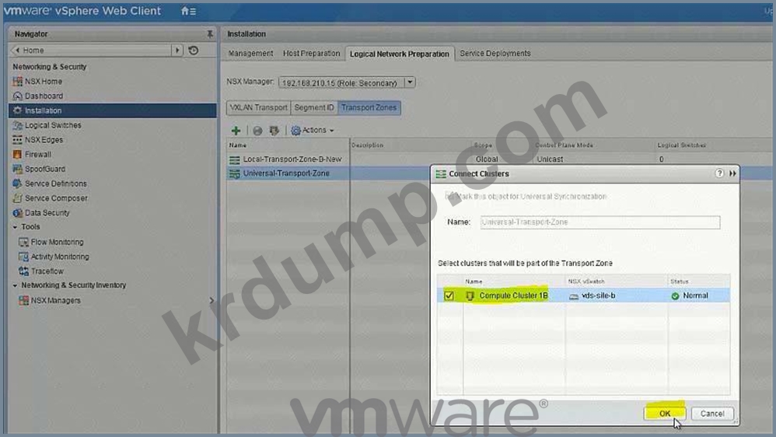Select the Transport Zones sub-tab
Screen dimensions: 776x437
pyautogui.click(x=369, y=107)
